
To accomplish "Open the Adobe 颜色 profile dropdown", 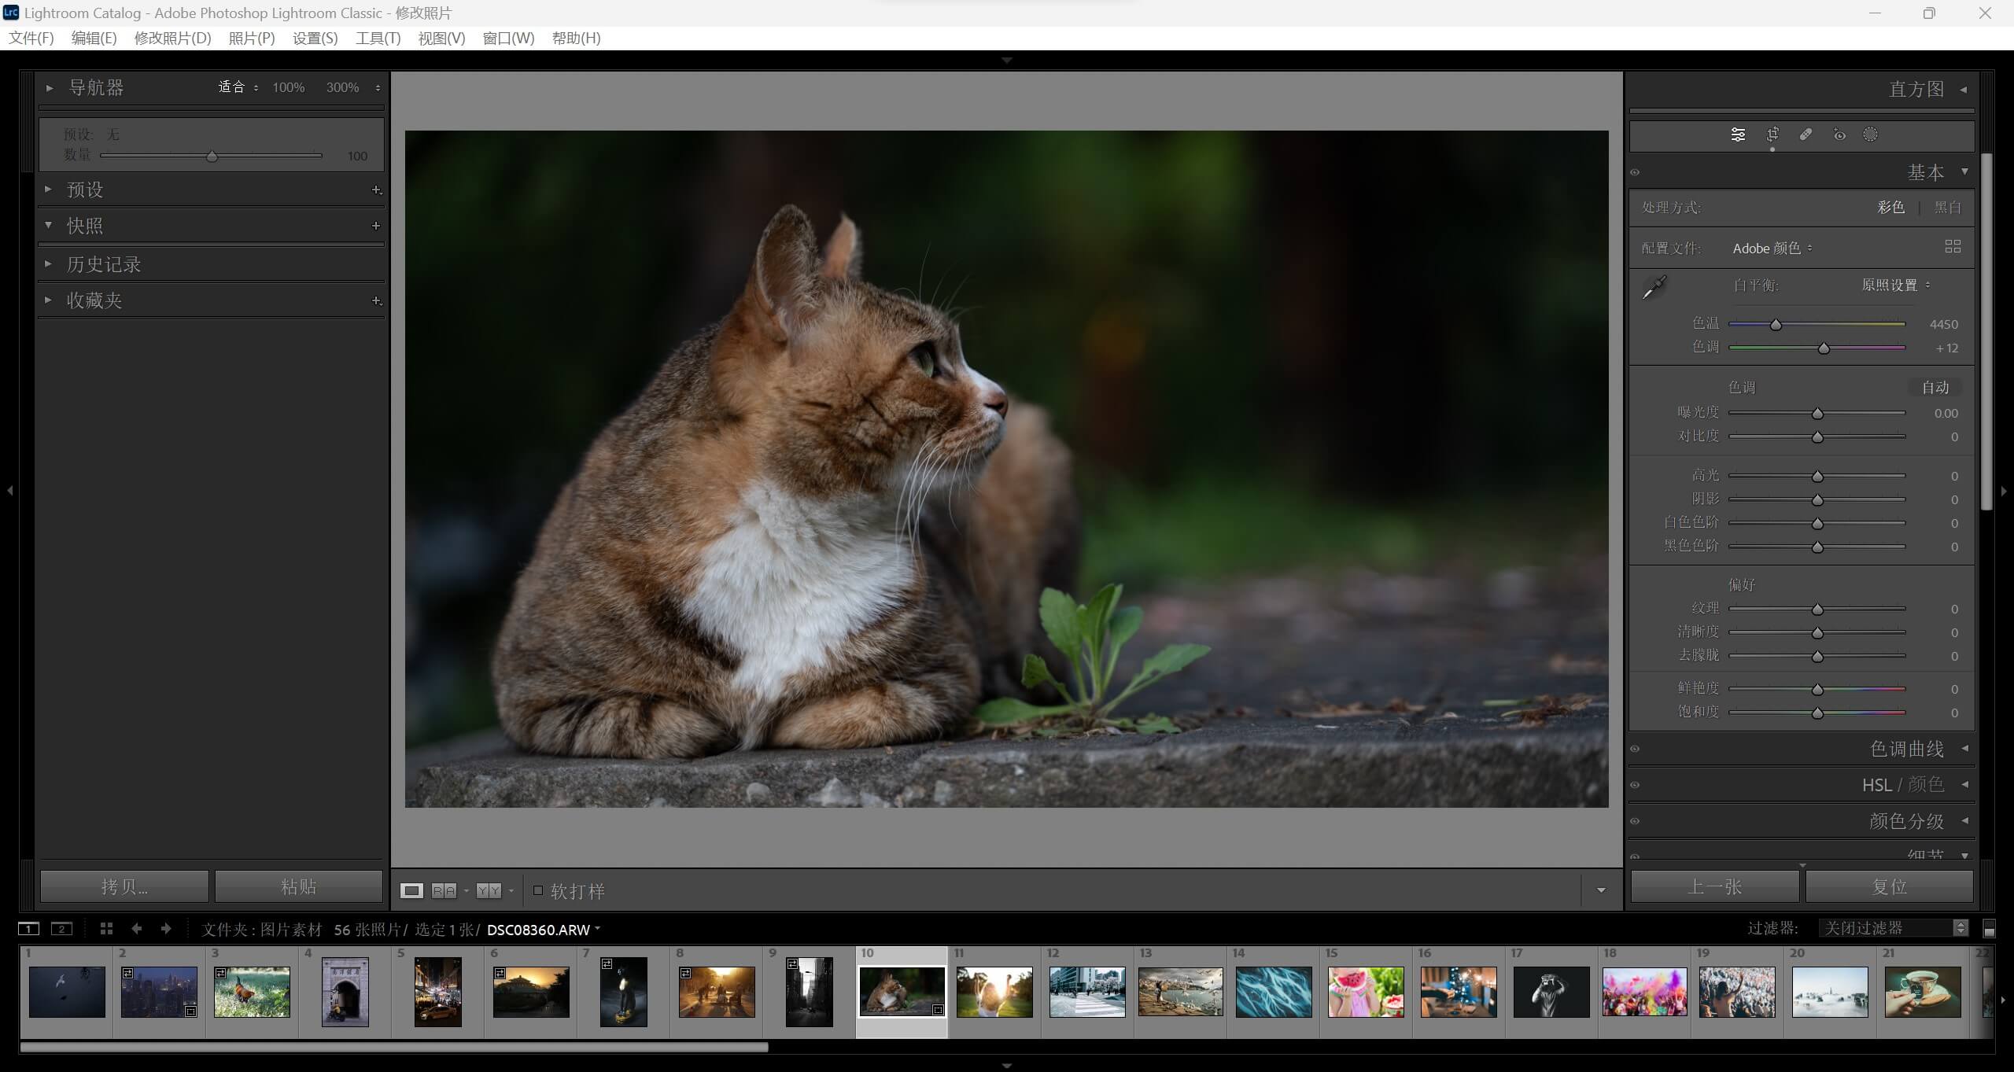I will [1772, 249].
